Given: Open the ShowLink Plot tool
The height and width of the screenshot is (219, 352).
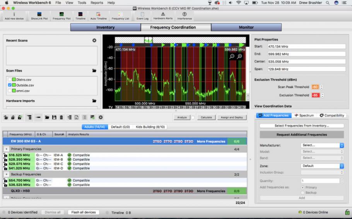Looking at the screenshot, I should (39, 16).
